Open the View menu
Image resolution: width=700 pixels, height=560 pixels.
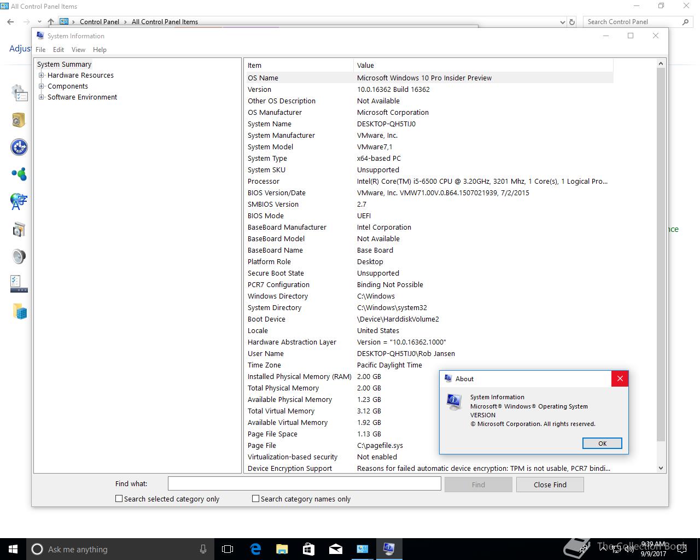(x=78, y=50)
